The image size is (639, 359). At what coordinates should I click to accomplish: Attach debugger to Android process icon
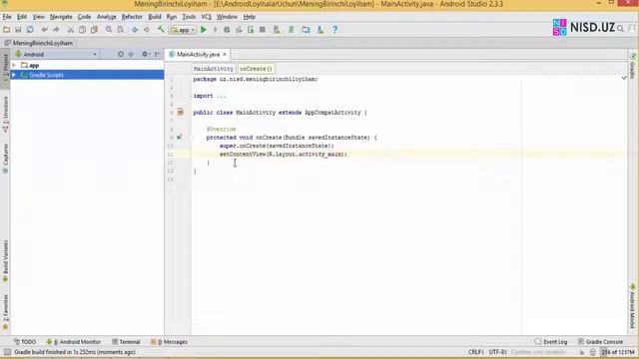pos(251,30)
